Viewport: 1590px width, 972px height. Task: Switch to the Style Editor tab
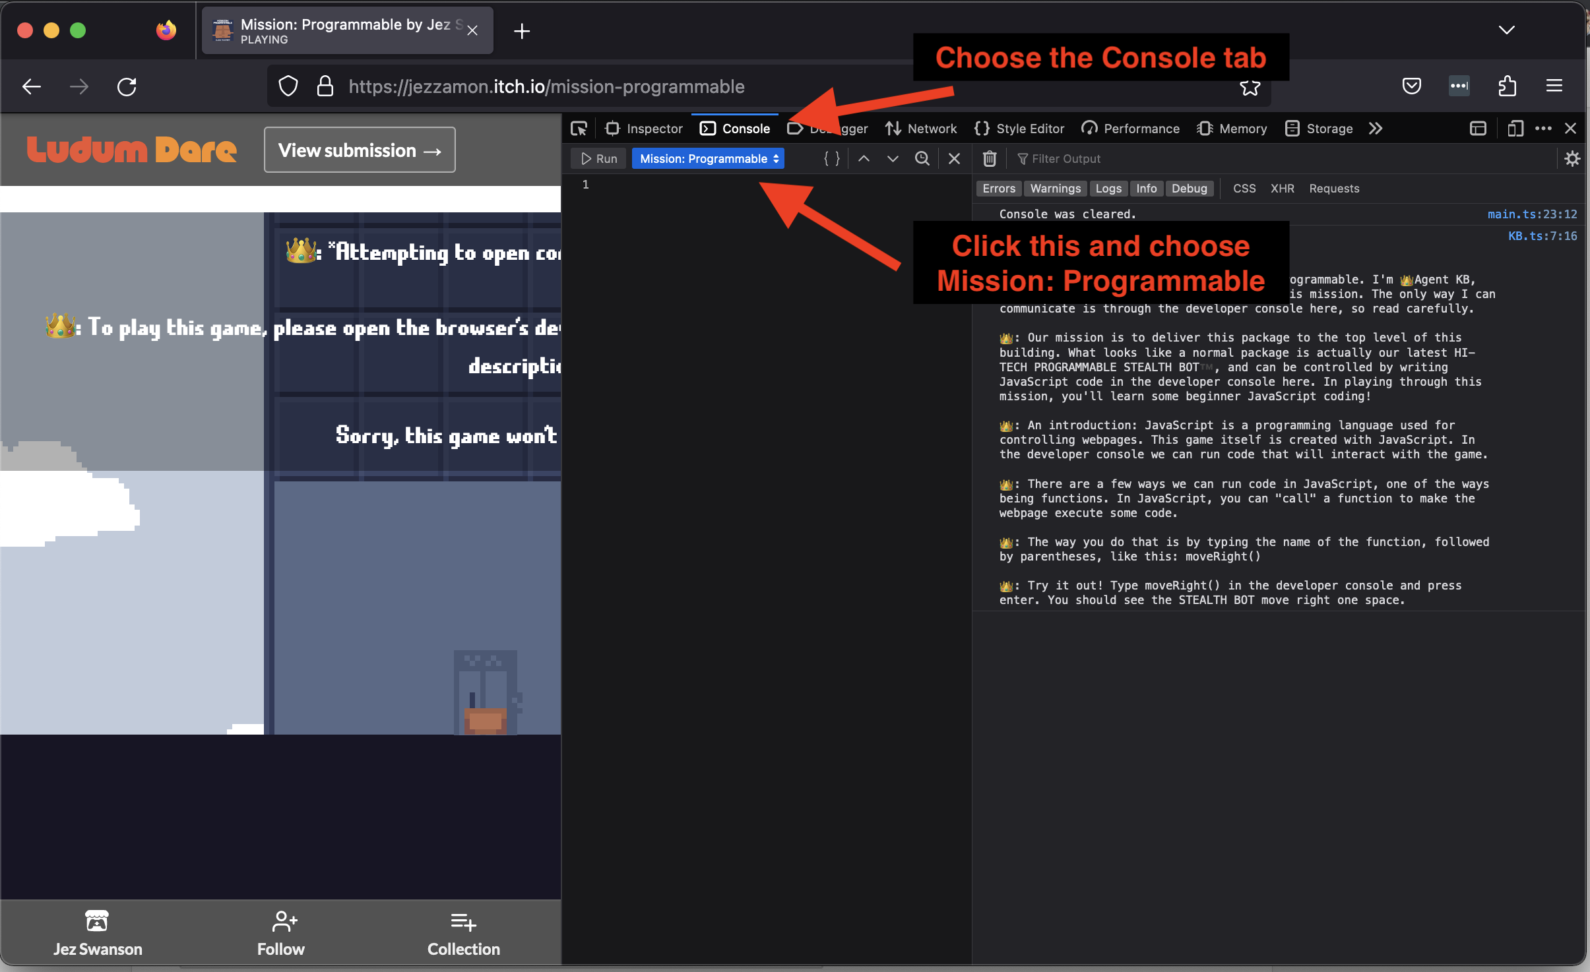(x=1019, y=129)
